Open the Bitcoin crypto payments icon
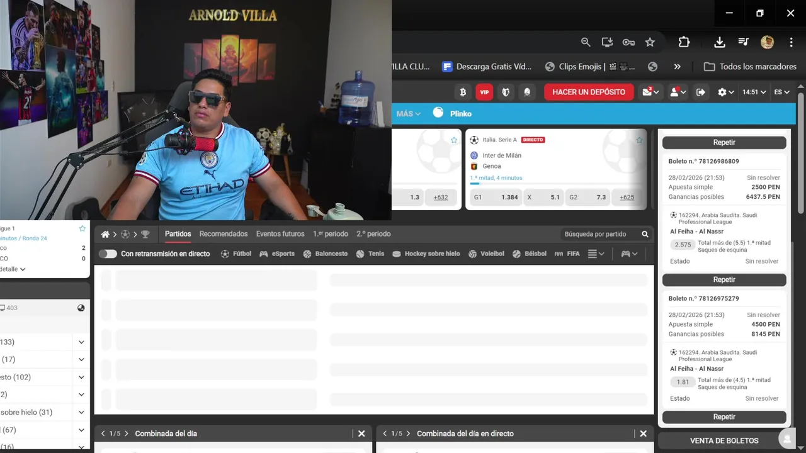This screenshot has height=453, width=806. click(x=463, y=92)
